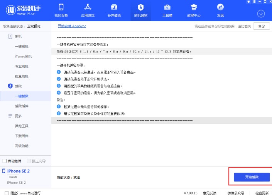
Task: Maximize the window
Action: 265,2
